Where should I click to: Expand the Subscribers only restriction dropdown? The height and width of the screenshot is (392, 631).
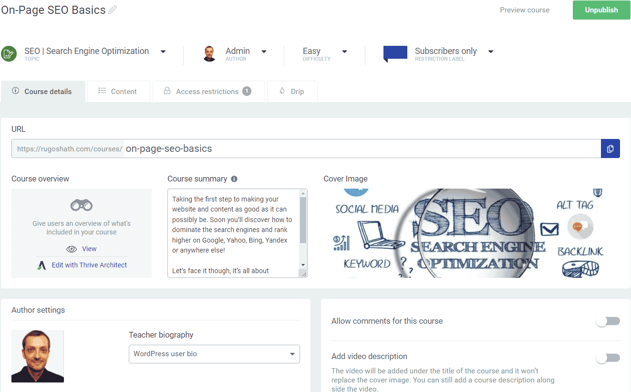[491, 52]
